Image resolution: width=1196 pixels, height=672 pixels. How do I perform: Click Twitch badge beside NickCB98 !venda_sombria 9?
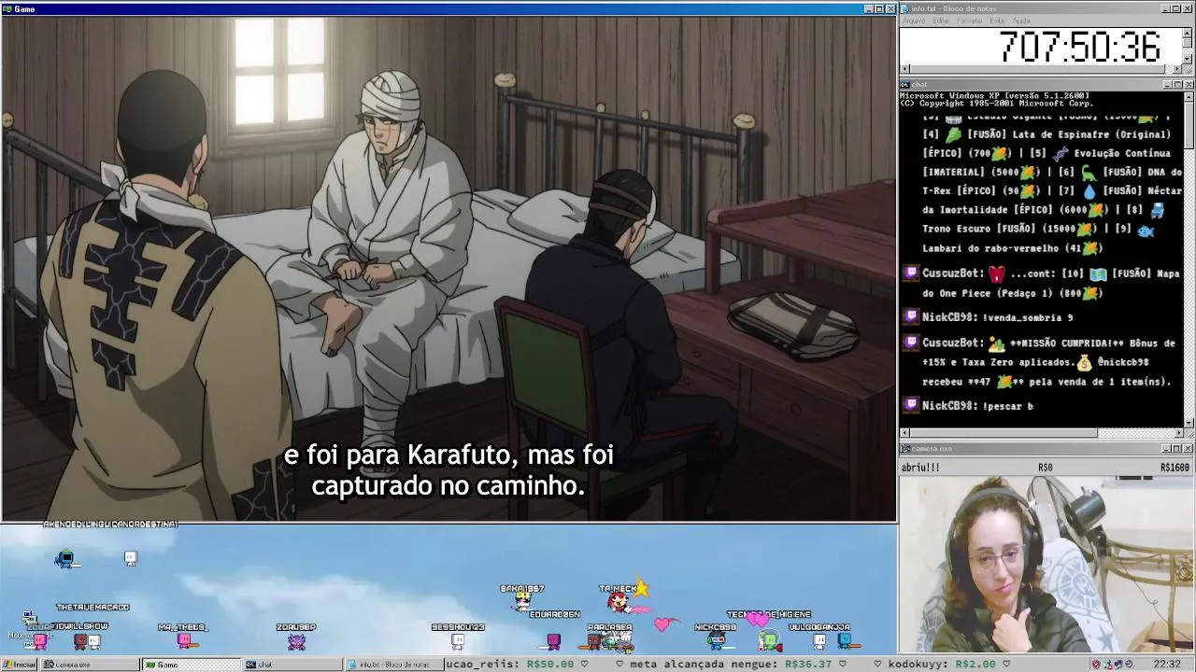click(911, 317)
